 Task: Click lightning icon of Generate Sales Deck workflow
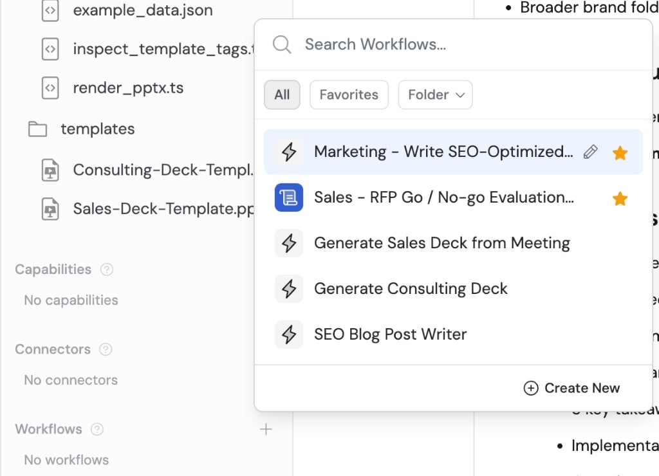(x=289, y=243)
